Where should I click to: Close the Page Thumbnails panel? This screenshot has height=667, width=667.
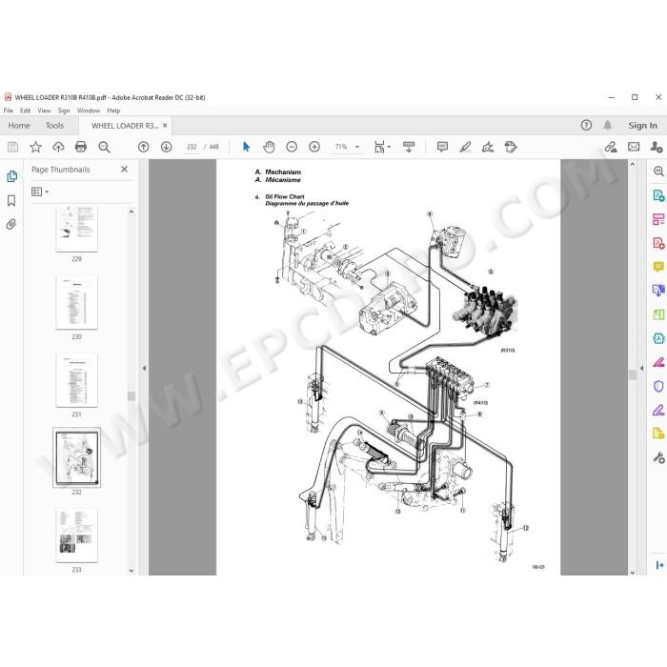point(124,170)
